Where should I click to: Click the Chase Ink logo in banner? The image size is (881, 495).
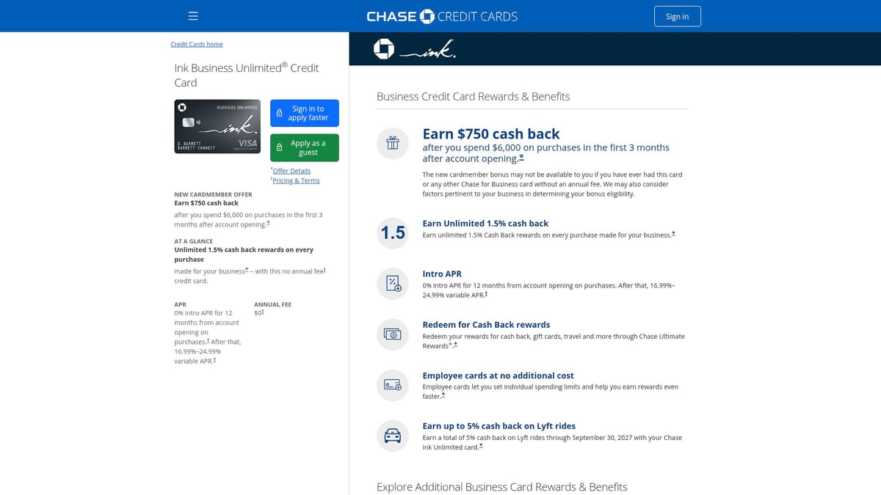point(415,49)
